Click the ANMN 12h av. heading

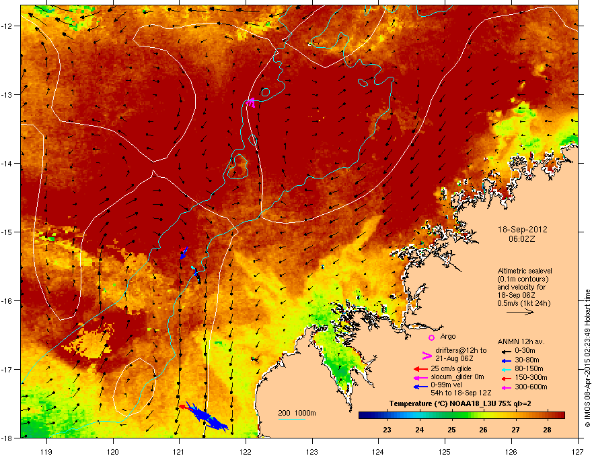tap(521, 341)
